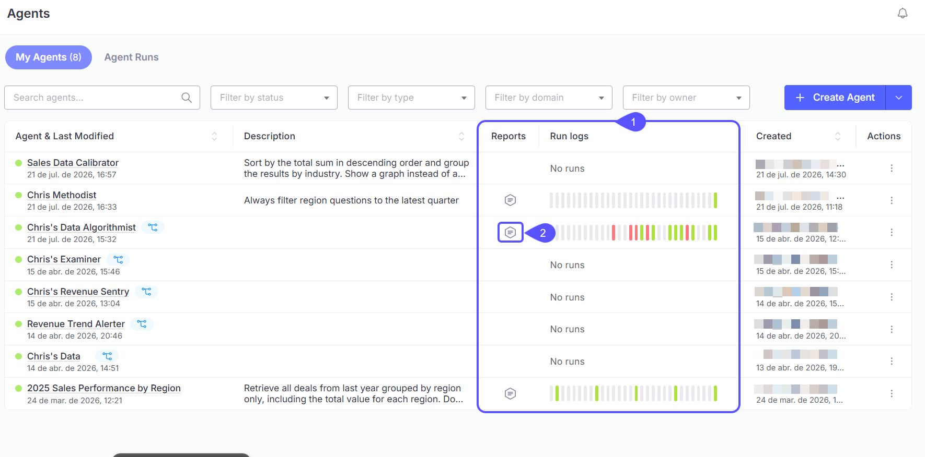Click workflow icon next to Chris's Data Algorithmist
This screenshot has width=925, height=457.
pyautogui.click(x=153, y=227)
